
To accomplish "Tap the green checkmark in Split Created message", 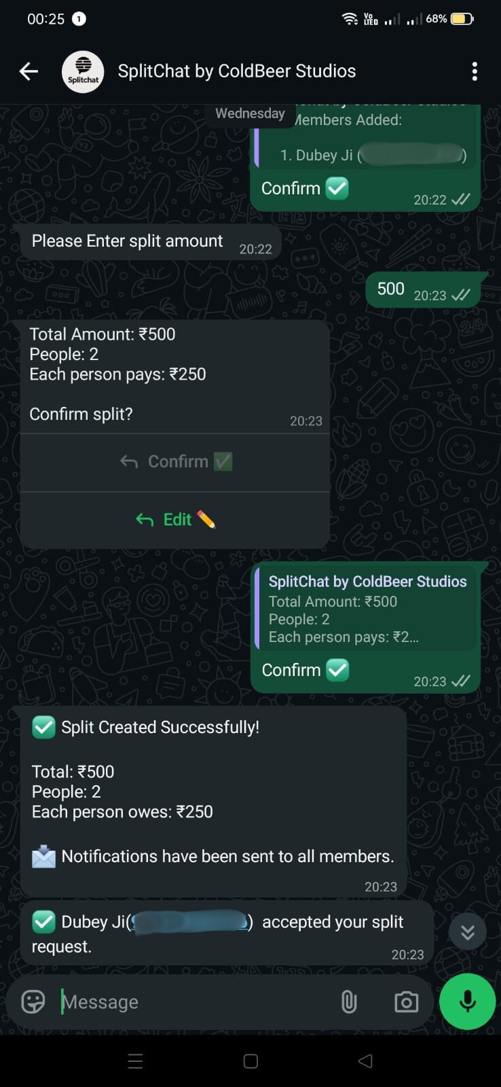I will (43, 727).
